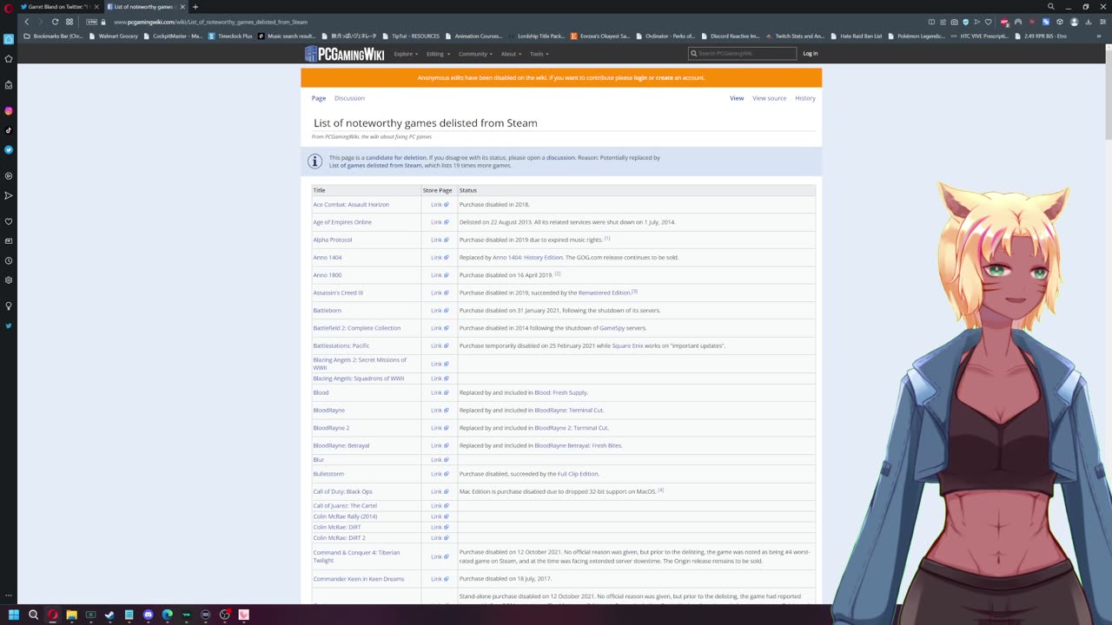This screenshot has height=625, width=1112.
Task: Show more bookmarks with the chevron overflow
Action: click(1100, 36)
